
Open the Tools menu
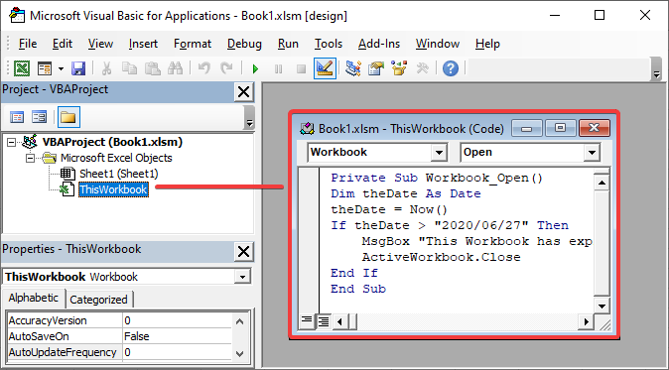329,44
